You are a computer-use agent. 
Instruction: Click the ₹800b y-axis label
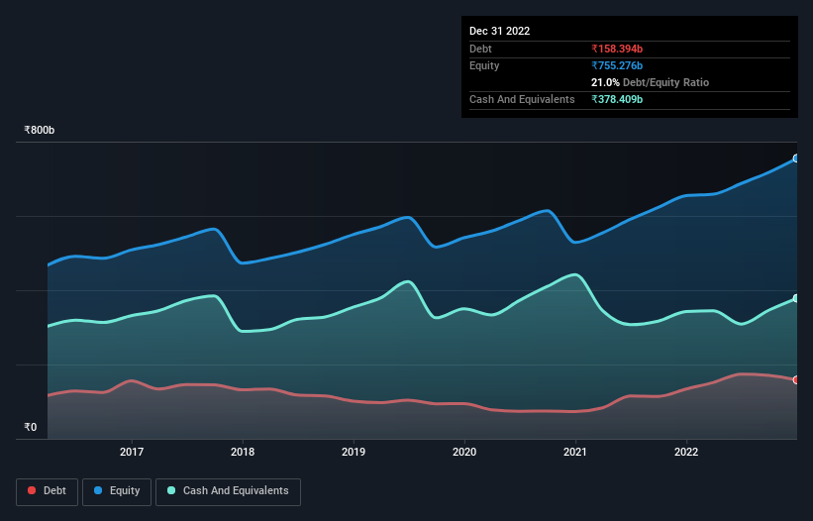click(x=39, y=130)
